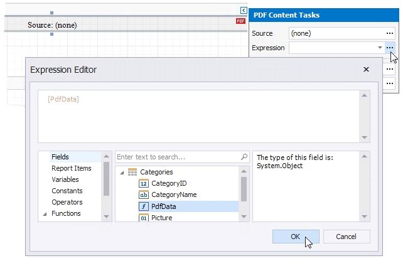This screenshot has height=261, width=403.
Task: Click the Picture binary field icon
Action: click(142, 218)
